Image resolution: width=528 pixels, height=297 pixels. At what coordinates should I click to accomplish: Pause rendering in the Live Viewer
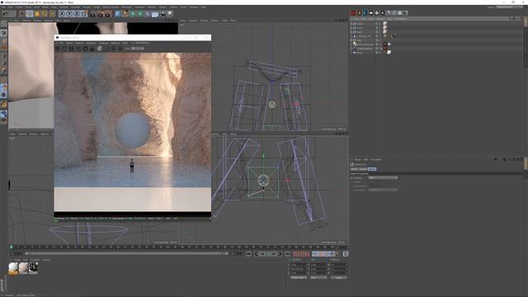(72, 49)
